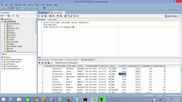Click the Rollback icon in worksheet toolbar

point(61,16)
